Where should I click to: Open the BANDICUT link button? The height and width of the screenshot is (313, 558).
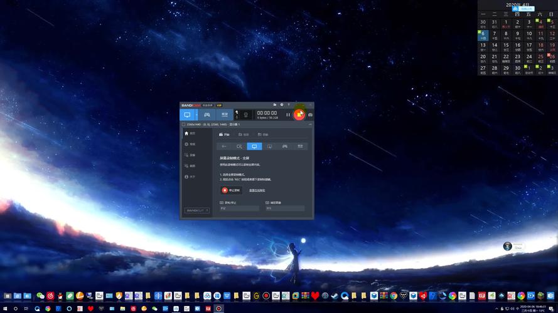tap(197, 210)
